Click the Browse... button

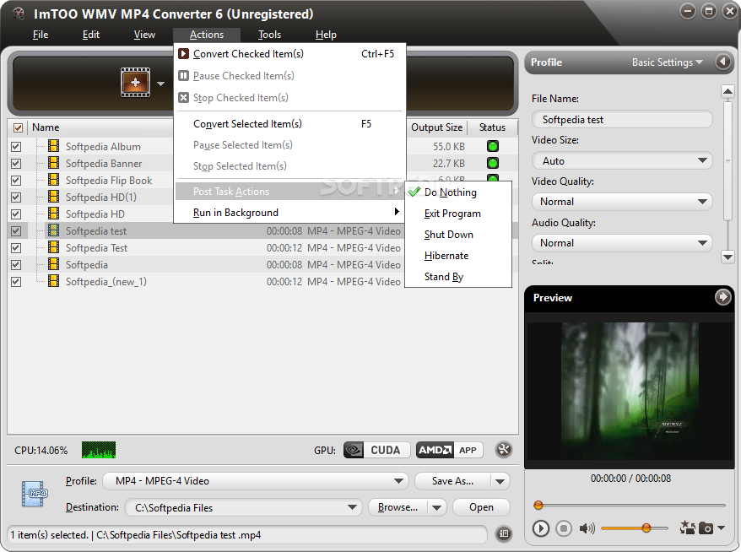click(398, 507)
